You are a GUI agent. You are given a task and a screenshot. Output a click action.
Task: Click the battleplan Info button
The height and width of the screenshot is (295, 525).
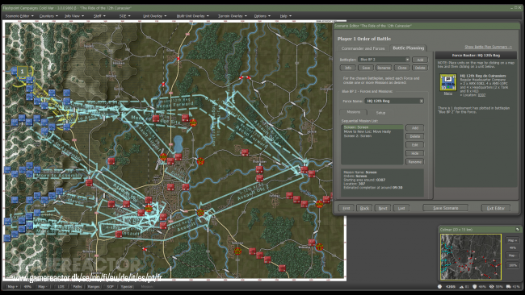coord(348,68)
